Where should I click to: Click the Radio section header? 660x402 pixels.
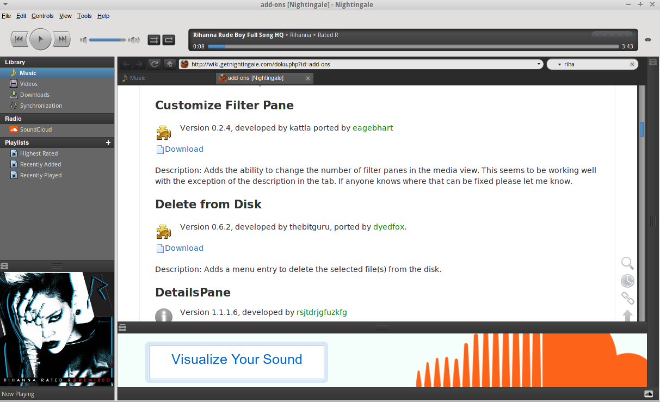pos(57,119)
